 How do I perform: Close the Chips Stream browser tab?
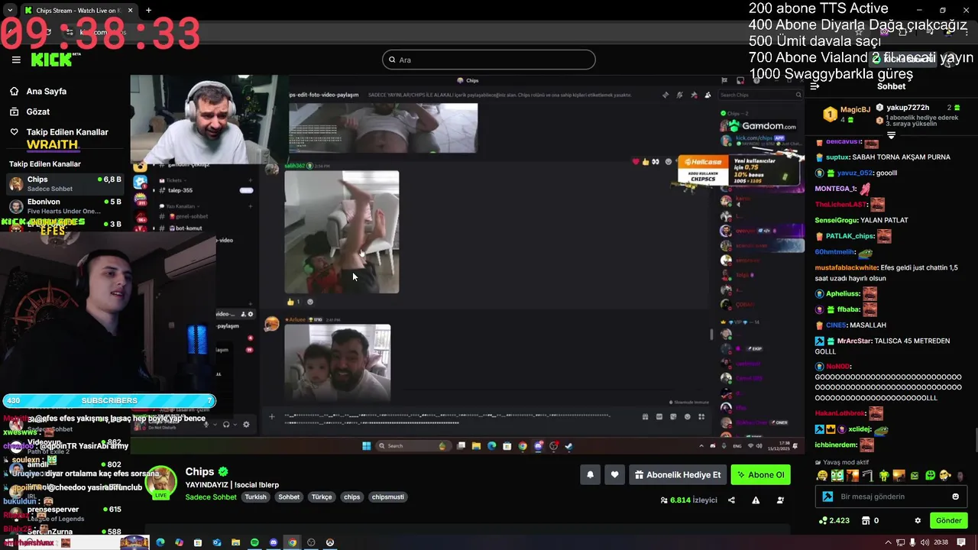pos(130,11)
